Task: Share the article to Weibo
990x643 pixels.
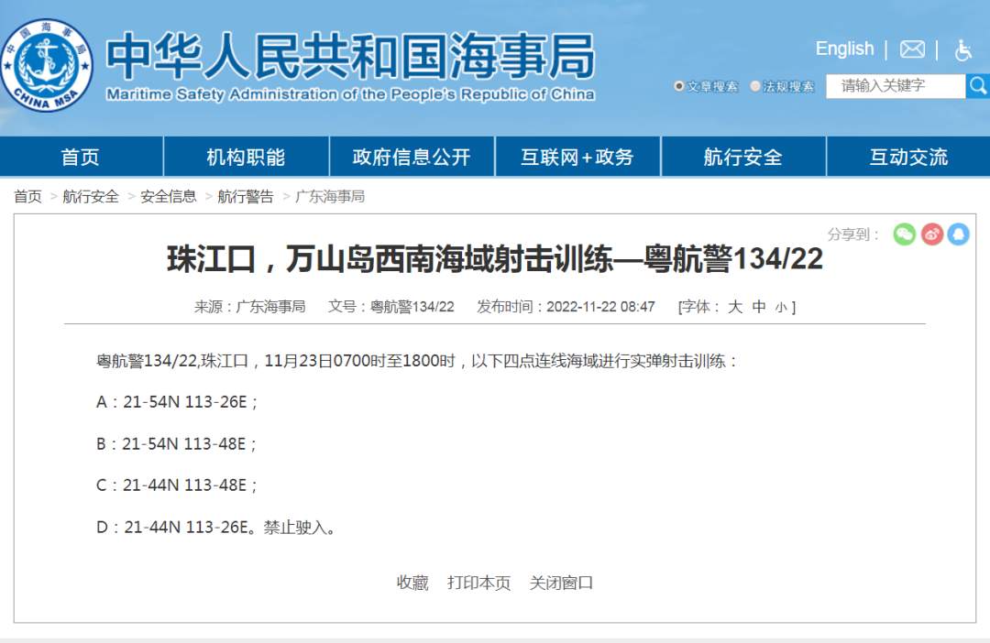Action: tap(932, 234)
